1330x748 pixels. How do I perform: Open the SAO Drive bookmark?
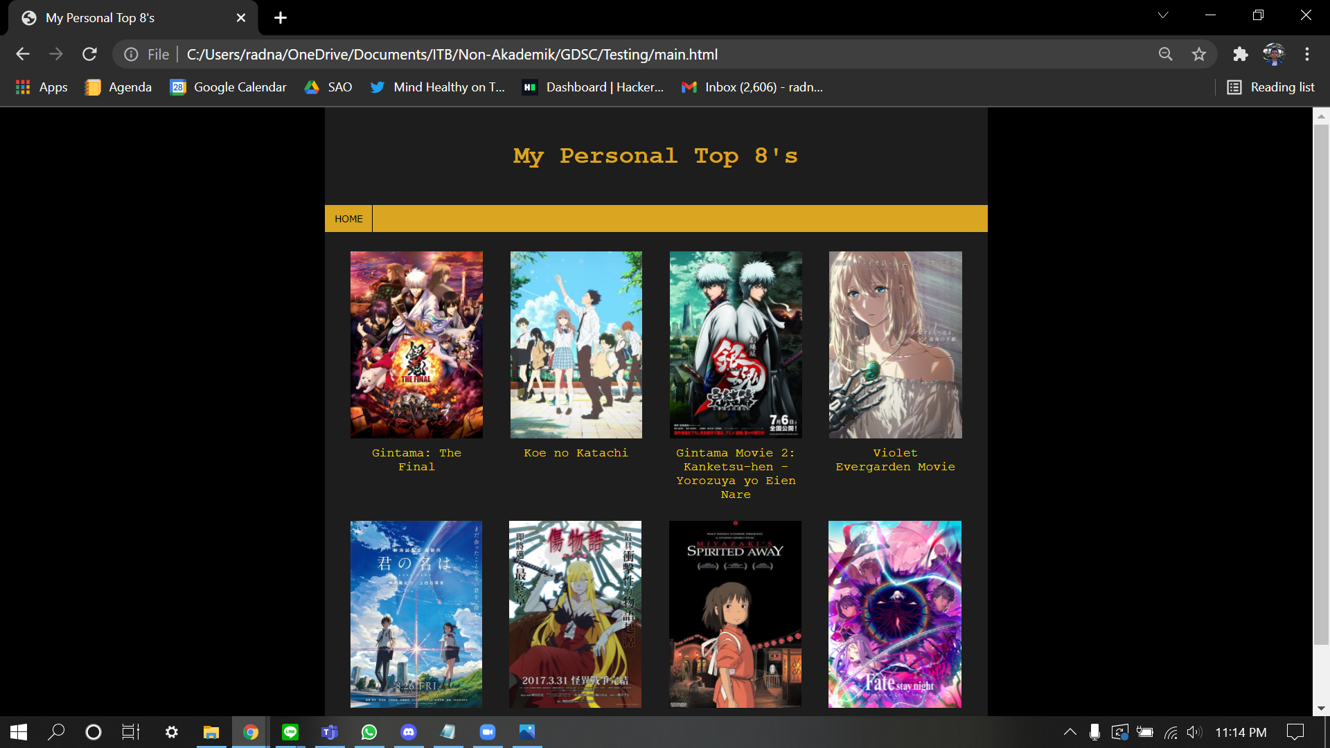(x=328, y=87)
